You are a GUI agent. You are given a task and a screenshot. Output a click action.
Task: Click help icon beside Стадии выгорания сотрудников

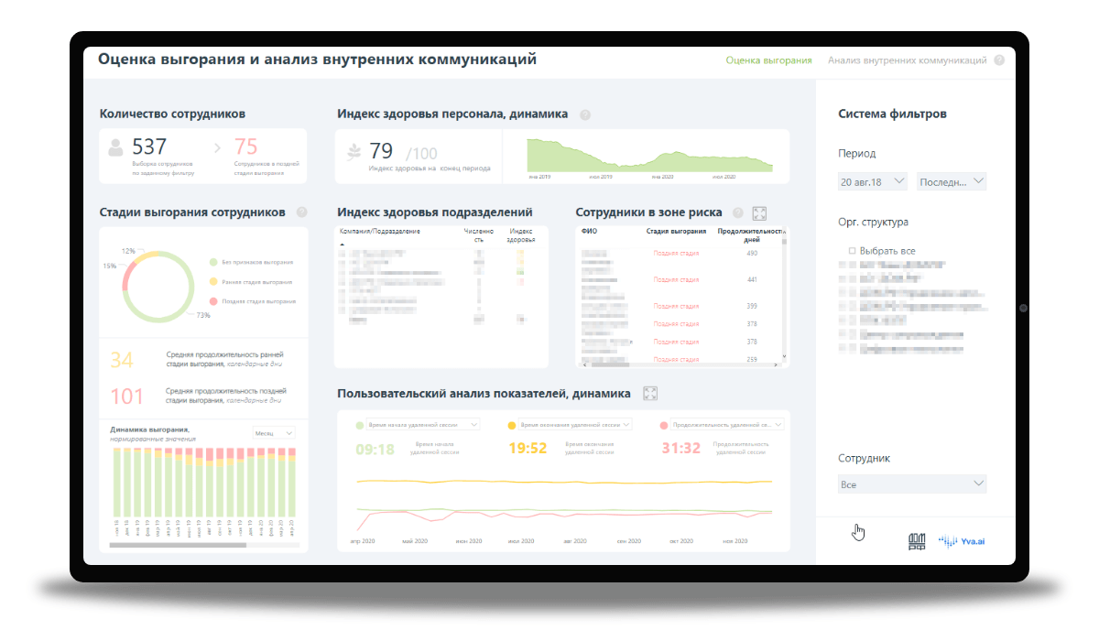click(x=302, y=212)
